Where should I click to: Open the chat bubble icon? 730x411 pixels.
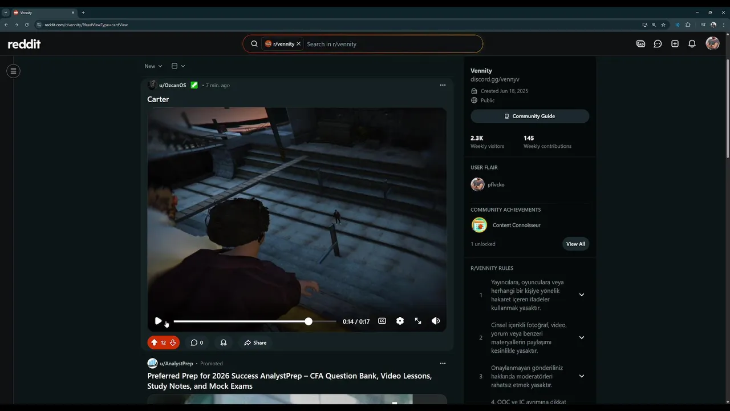(x=658, y=44)
